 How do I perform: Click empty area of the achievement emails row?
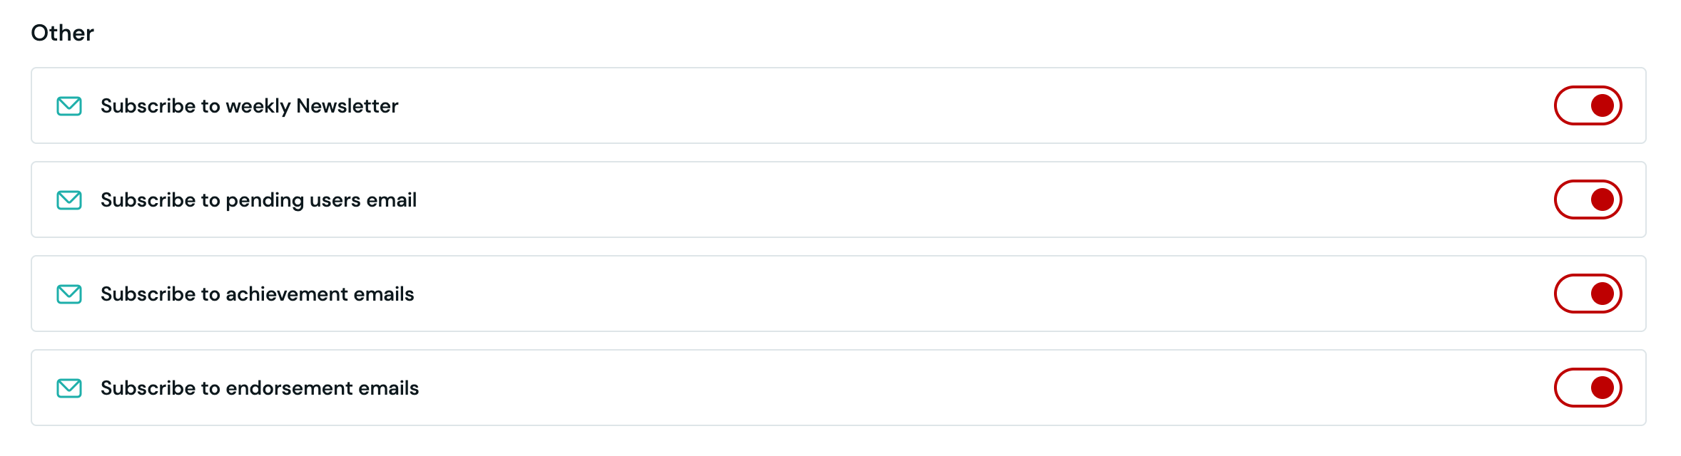click(928, 294)
